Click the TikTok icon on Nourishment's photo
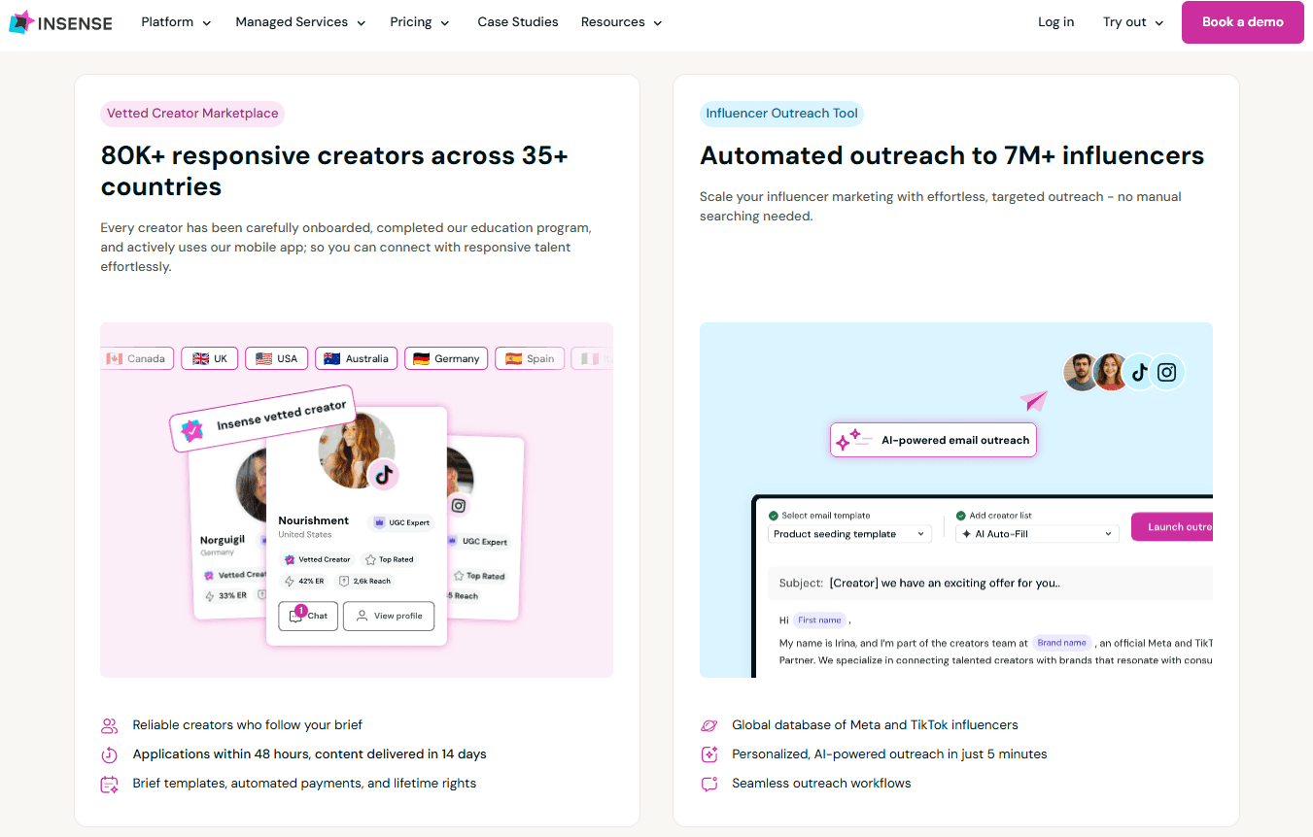This screenshot has height=837, width=1313. point(384,475)
